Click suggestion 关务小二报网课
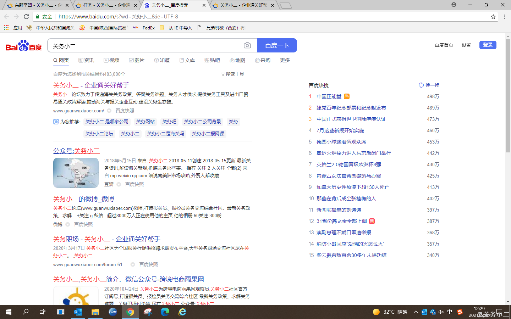The width and height of the screenshot is (511, 319). [208, 134]
